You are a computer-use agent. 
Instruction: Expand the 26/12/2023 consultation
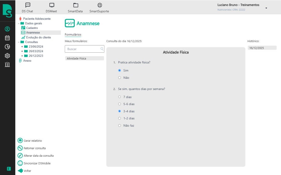tap(22, 56)
